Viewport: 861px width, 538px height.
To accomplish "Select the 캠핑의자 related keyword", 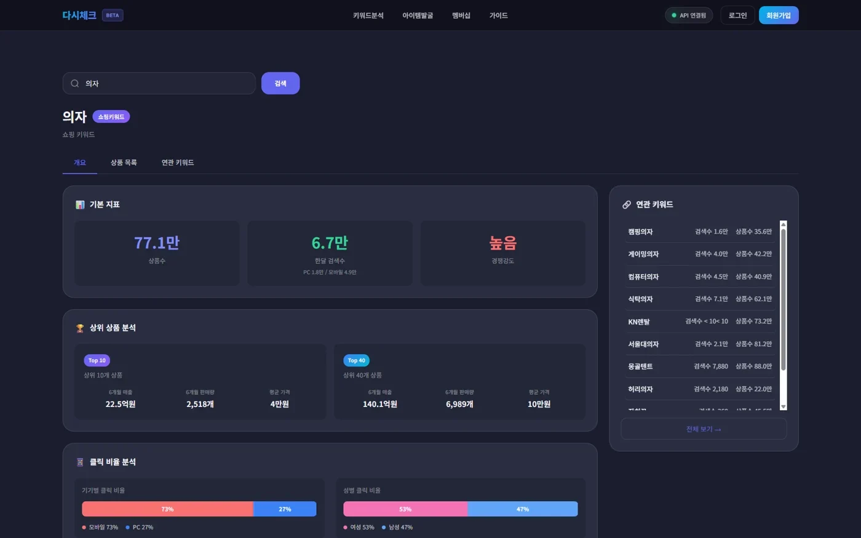I will tap(700, 232).
